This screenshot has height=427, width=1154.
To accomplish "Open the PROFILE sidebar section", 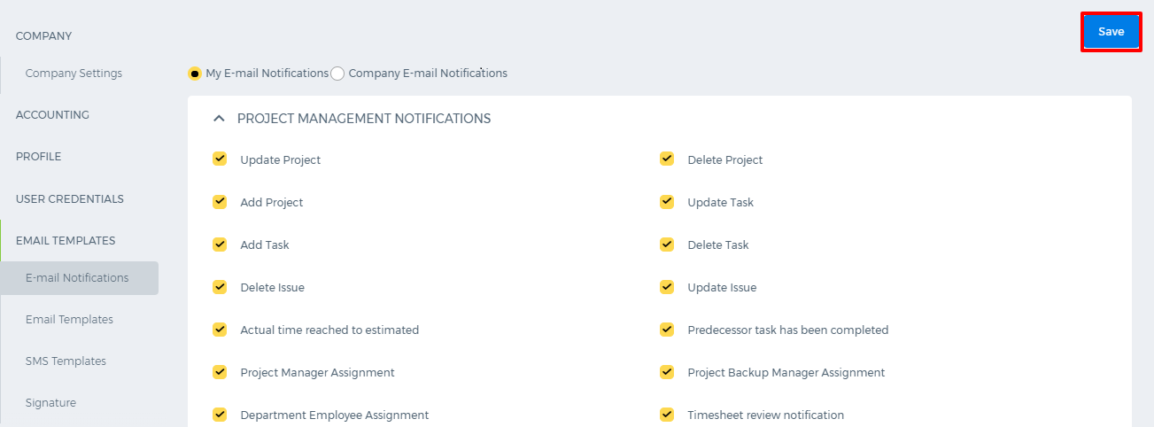I will pyautogui.click(x=39, y=157).
